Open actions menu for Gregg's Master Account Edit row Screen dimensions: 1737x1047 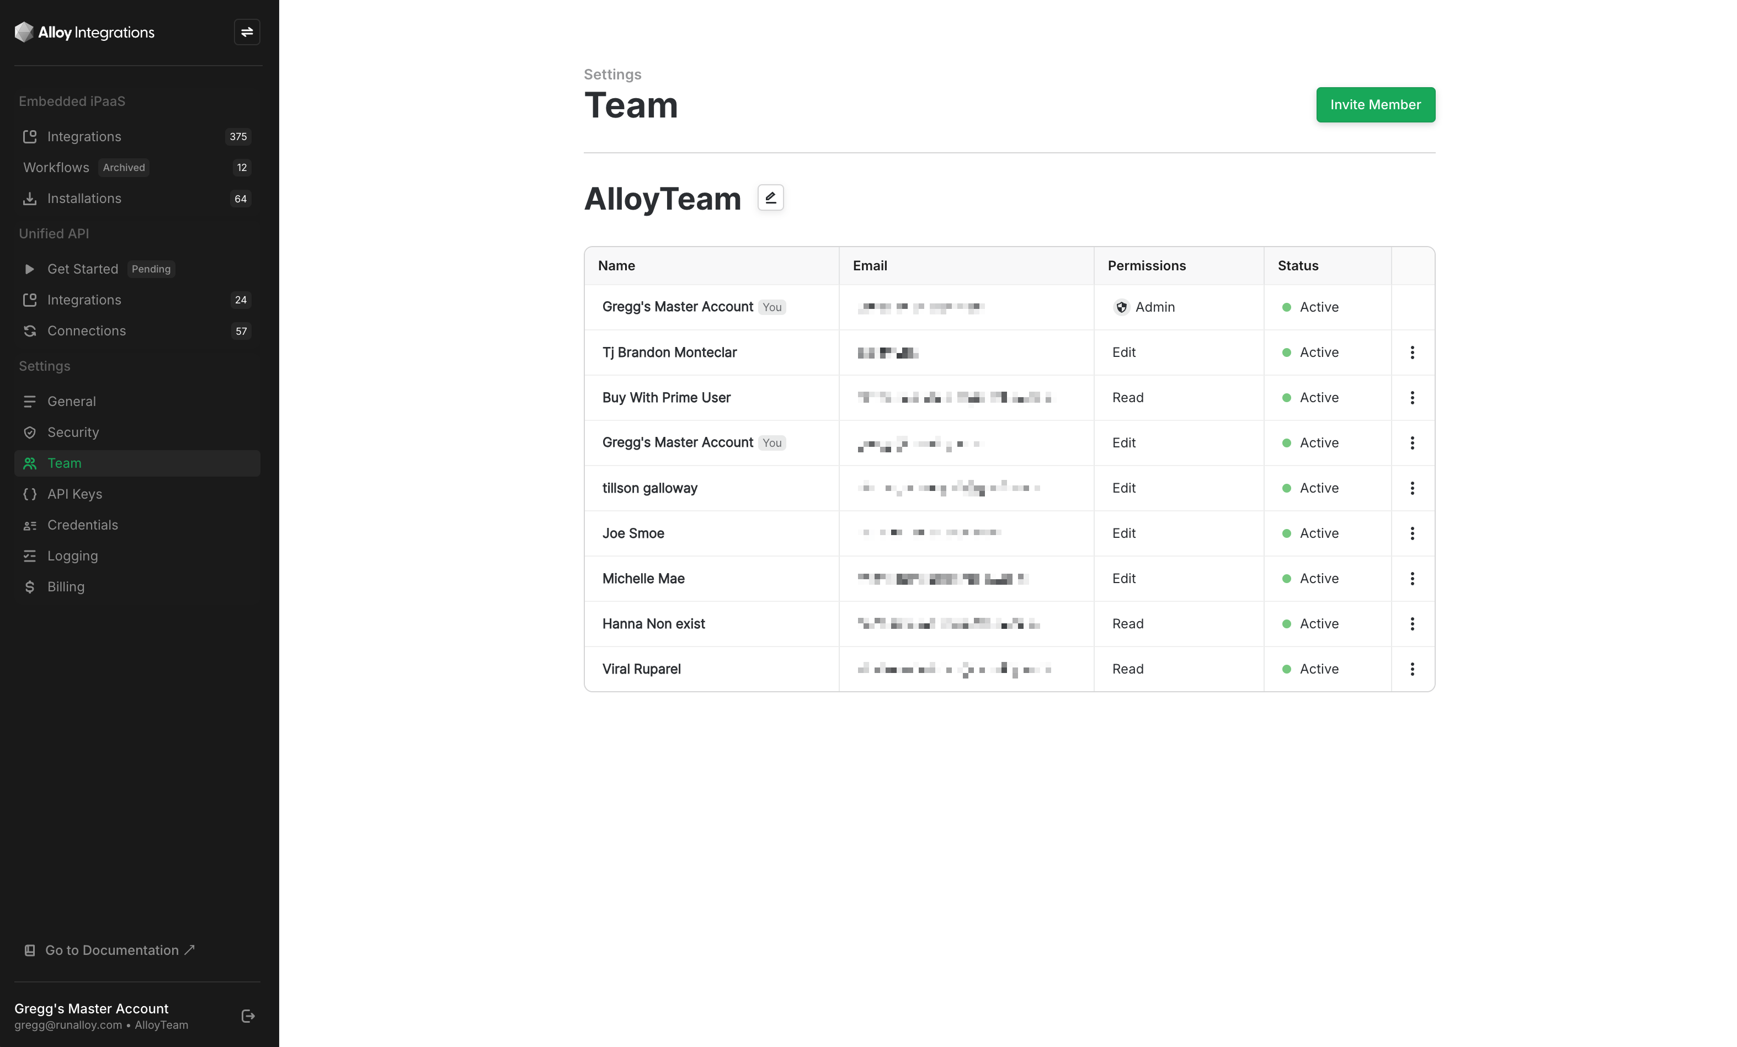pyautogui.click(x=1412, y=443)
